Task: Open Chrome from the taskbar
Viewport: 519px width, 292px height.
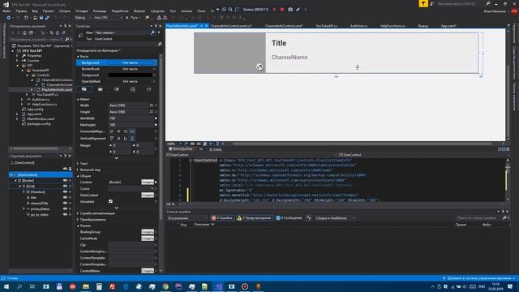Action: 165,286
